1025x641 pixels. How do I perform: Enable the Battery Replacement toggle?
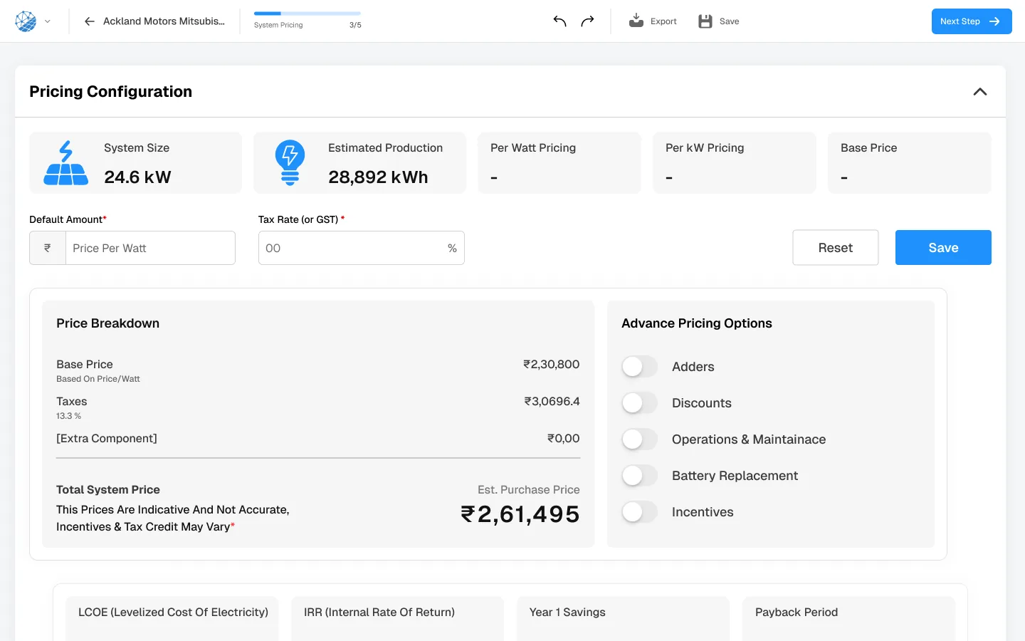coord(639,476)
